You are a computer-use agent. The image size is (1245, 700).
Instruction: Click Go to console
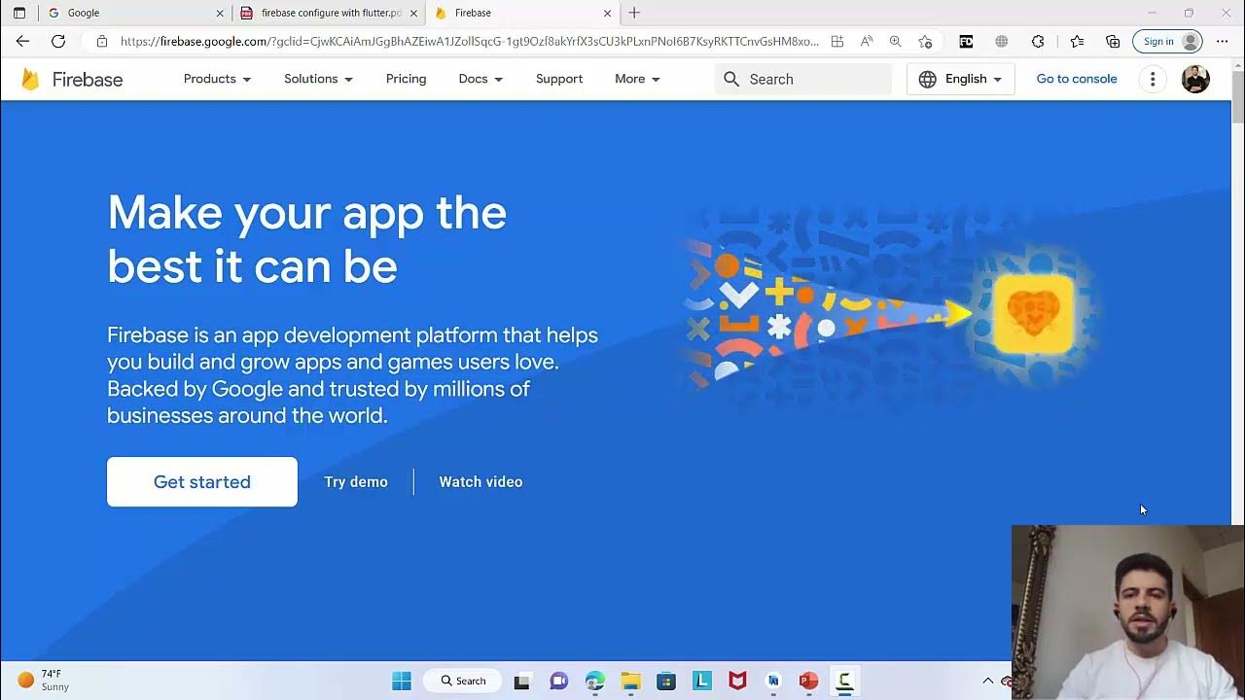1077,79
